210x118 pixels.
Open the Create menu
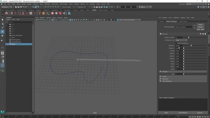pyautogui.click(x=13, y=4)
